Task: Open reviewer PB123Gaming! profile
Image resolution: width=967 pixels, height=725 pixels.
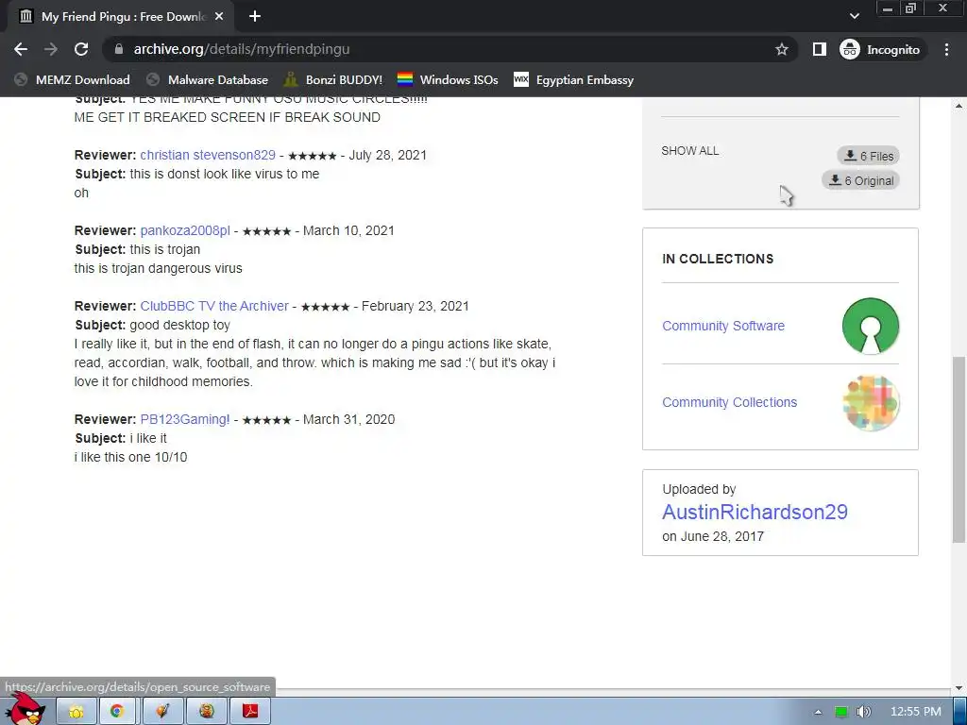Action: (185, 419)
